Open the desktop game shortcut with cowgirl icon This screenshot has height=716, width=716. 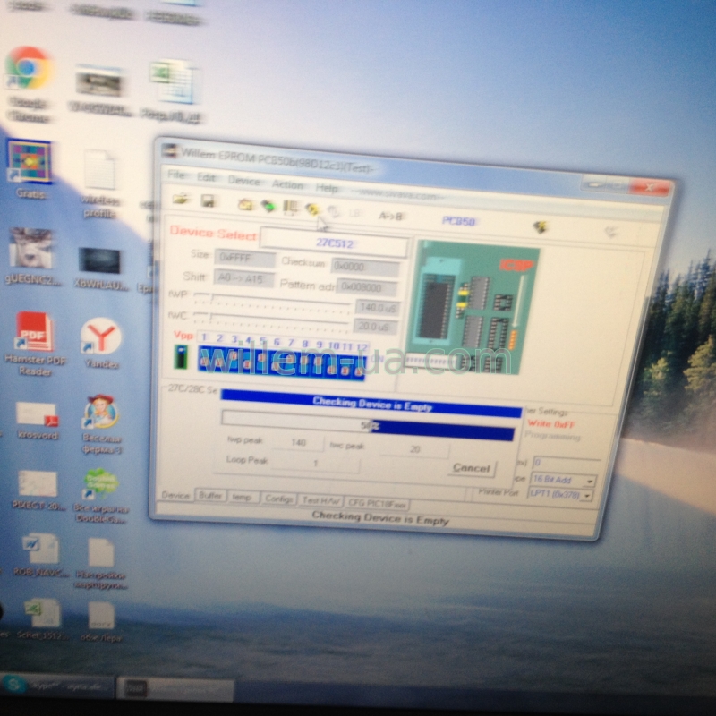101,424
